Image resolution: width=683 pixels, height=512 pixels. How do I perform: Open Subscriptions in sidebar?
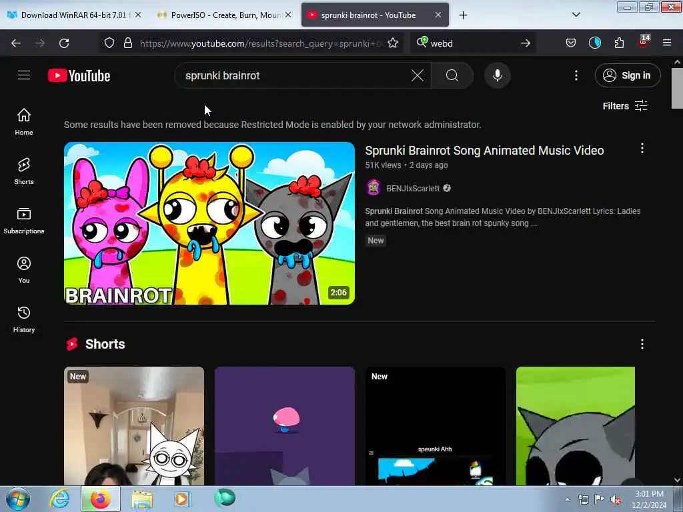[x=24, y=221]
